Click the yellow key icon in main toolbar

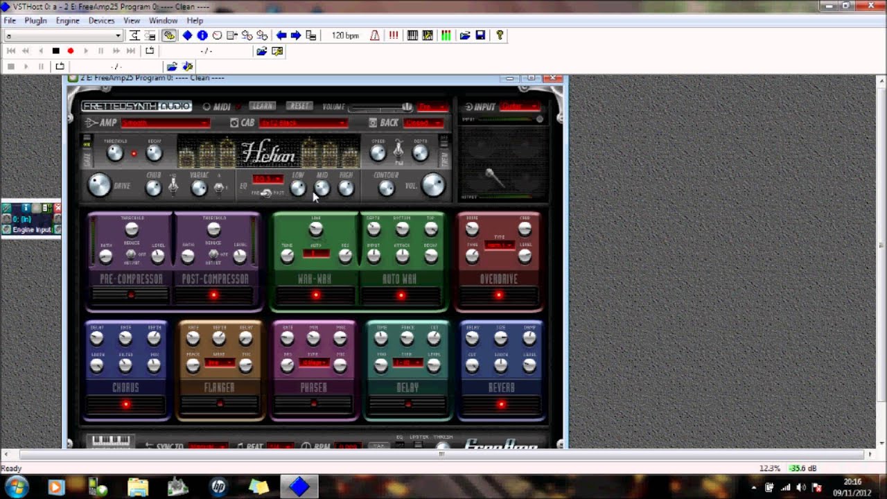(499, 35)
